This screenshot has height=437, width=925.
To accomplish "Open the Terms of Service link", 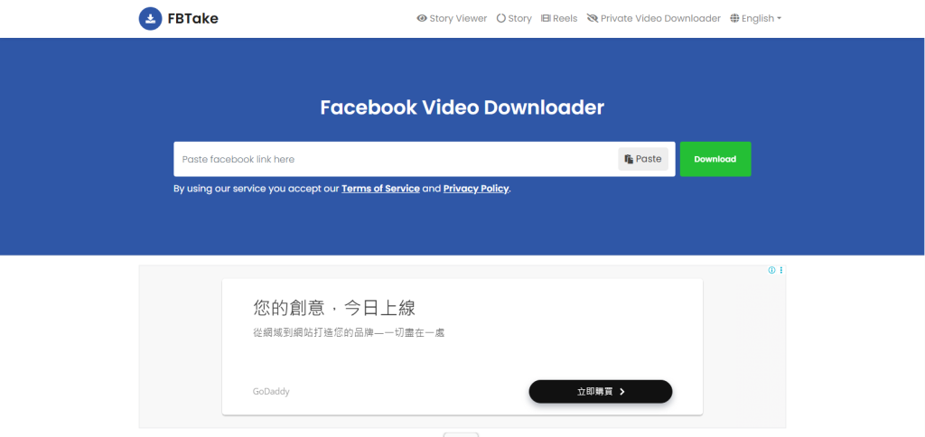I will 380,189.
